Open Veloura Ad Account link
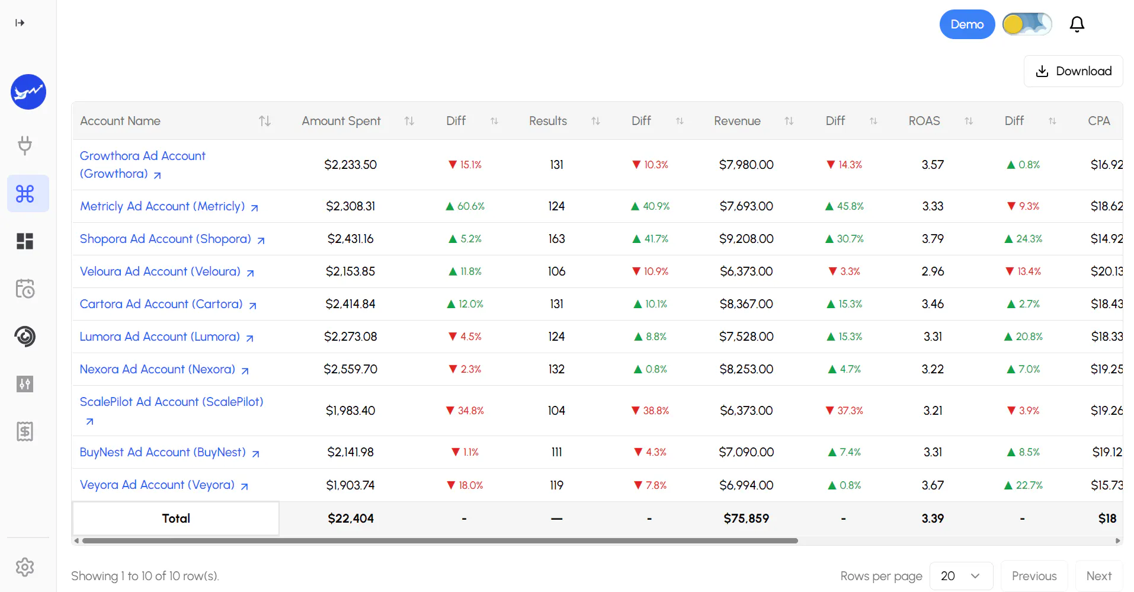This screenshot has height=592, width=1134. tap(167, 271)
